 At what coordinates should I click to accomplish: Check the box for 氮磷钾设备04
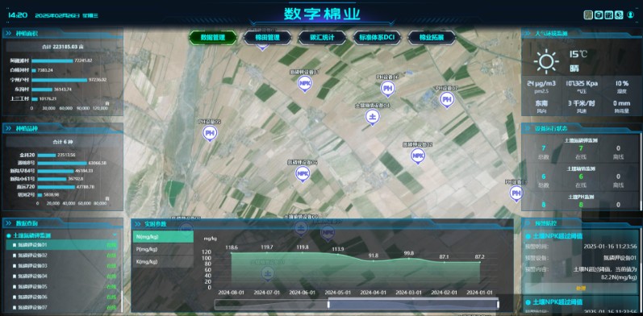click(15, 276)
